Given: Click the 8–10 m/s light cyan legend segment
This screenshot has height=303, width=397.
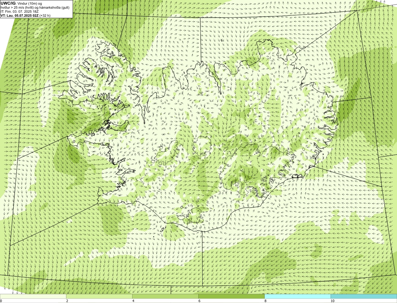Looking at the screenshot, I should click(297, 296).
